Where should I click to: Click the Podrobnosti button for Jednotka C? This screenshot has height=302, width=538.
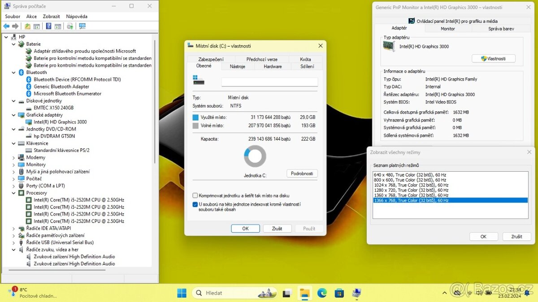click(x=302, y=173)
